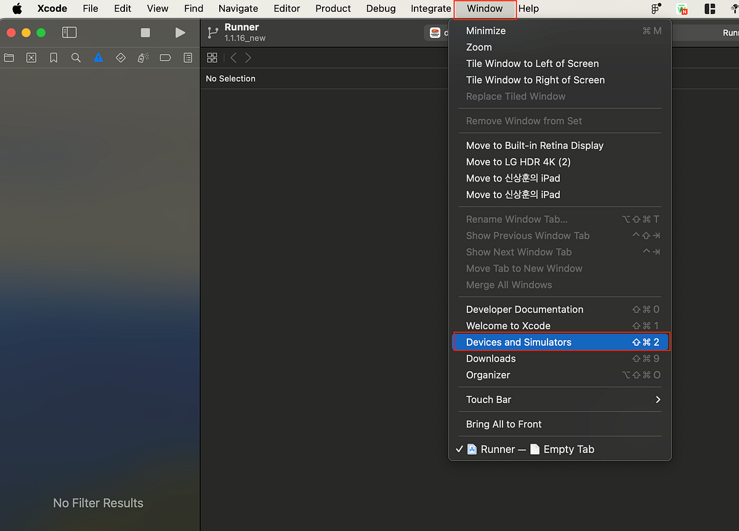
Task: Navigate back with the left chevron arrow
Action: click(233, 57)
